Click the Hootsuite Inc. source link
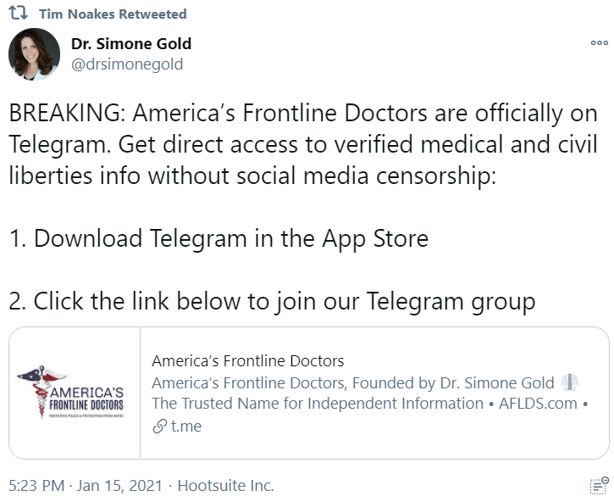 coord(225,486)
